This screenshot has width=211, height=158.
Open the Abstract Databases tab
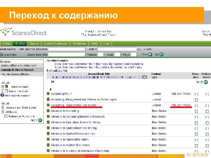click(x=55, y=44)
